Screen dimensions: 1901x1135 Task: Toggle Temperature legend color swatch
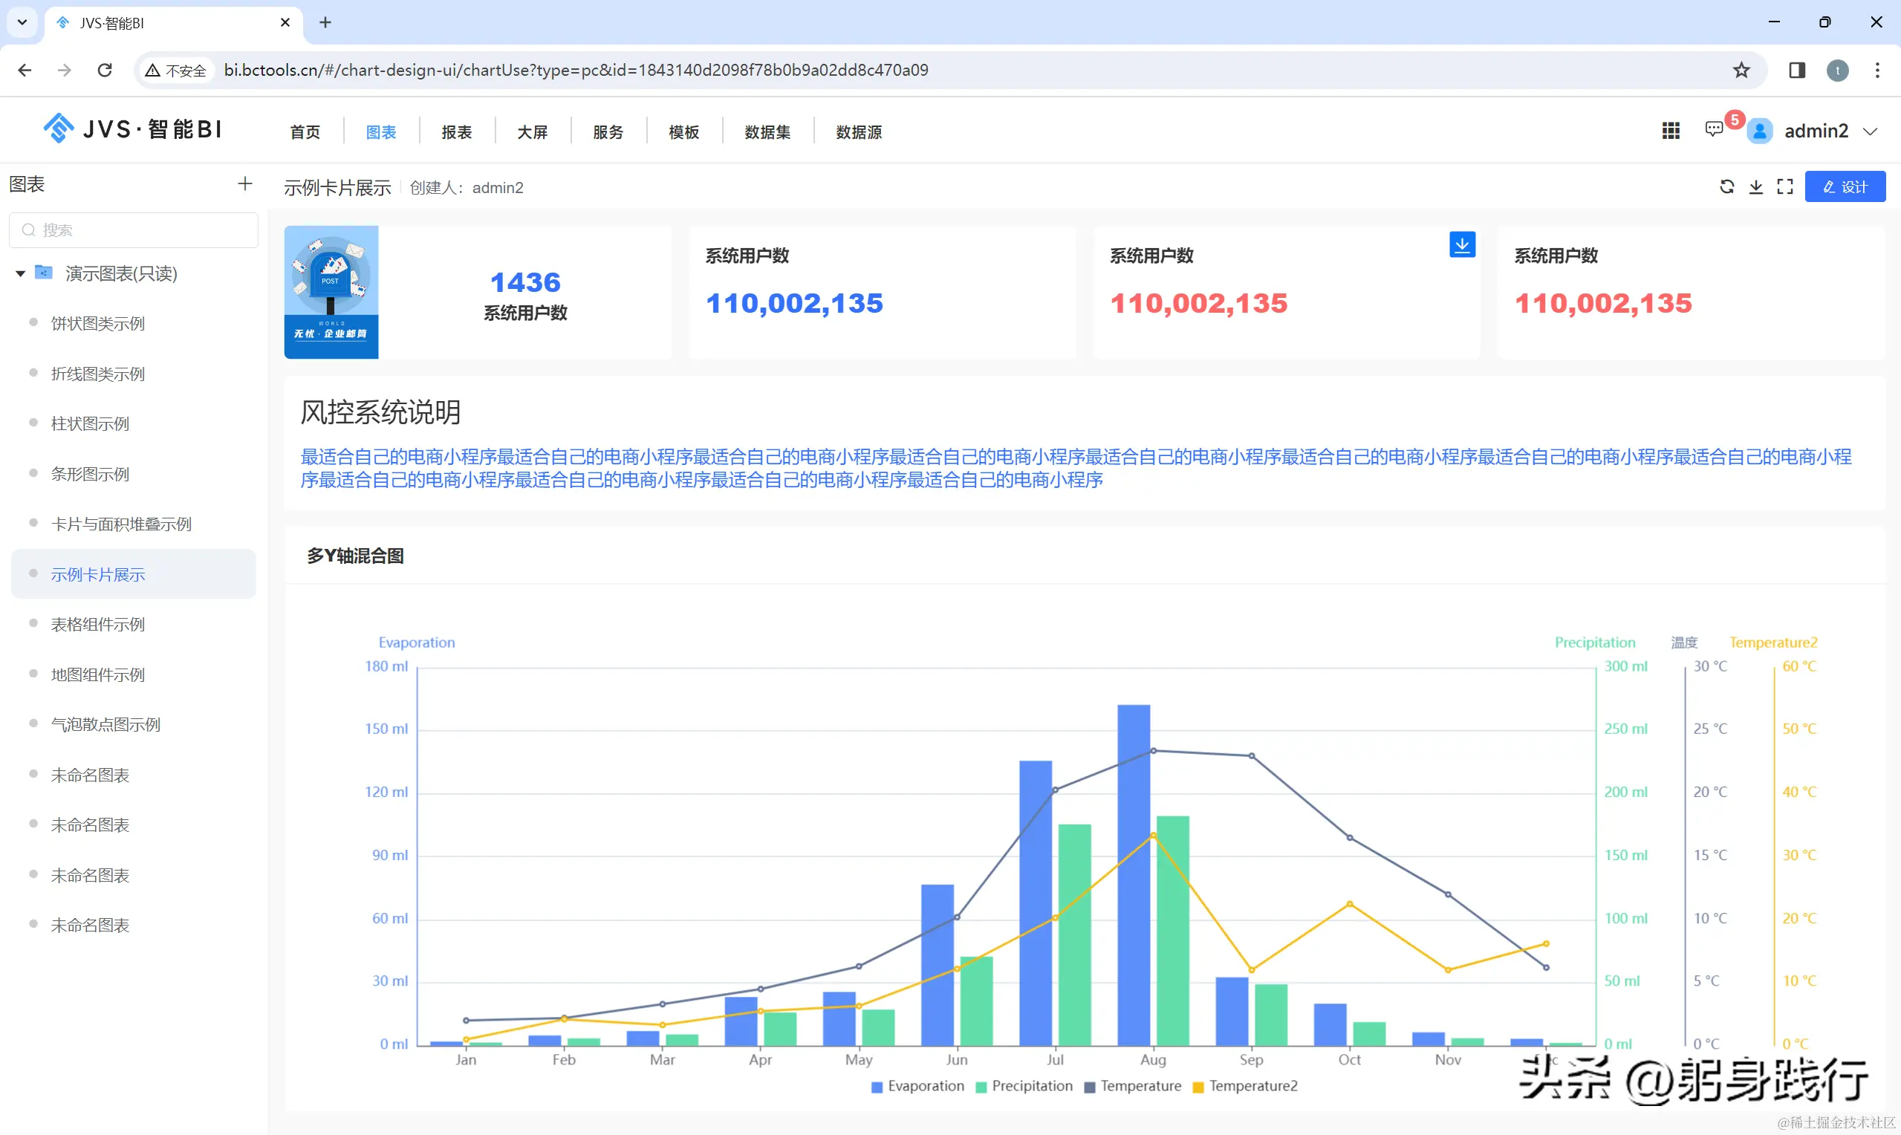pos(1090,1087)
